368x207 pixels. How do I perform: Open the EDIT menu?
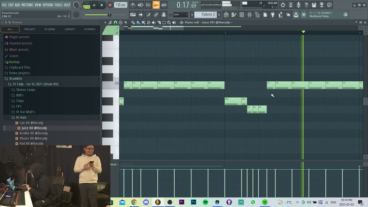pyautogui.click(x=11, y=5)
